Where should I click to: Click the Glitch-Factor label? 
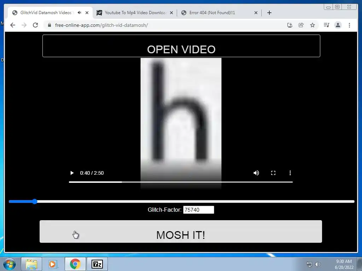coord(164,210)
